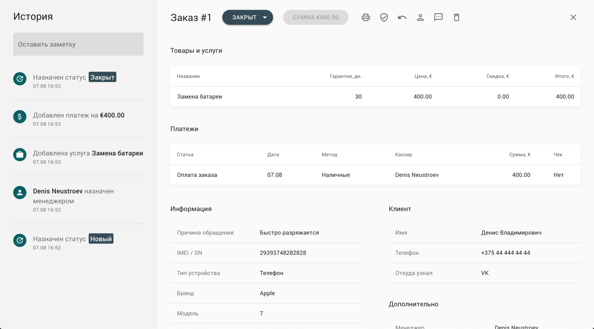Image resolution: width=594 pixels, height=329 pixels.
Task: Click the СУММА €400.00 button
Action: 315,17
